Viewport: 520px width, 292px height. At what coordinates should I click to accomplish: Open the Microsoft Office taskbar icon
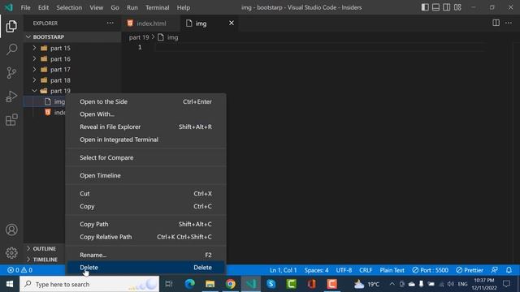click(311, 284)
